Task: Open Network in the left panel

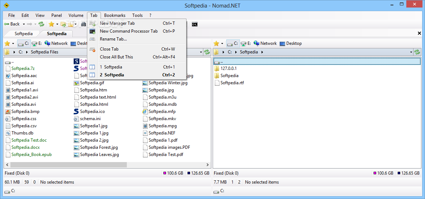Action: (56, 43)
